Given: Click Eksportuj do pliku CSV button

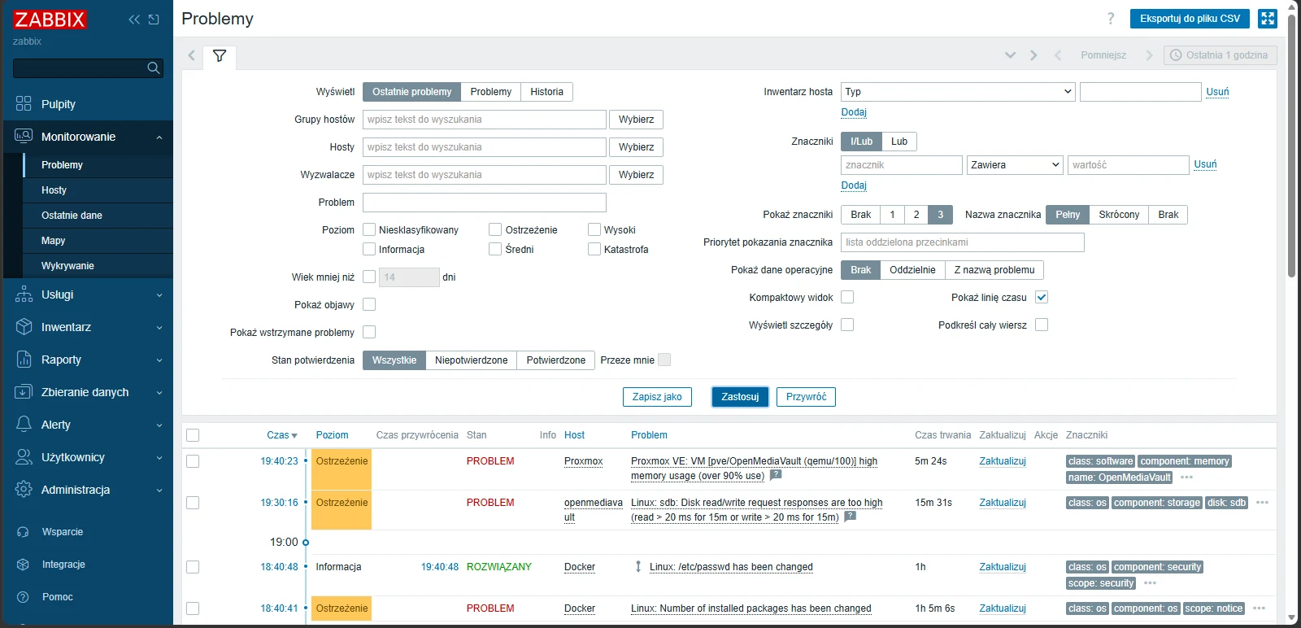Looking at the screenshot, I should (x=1190, y=19).
